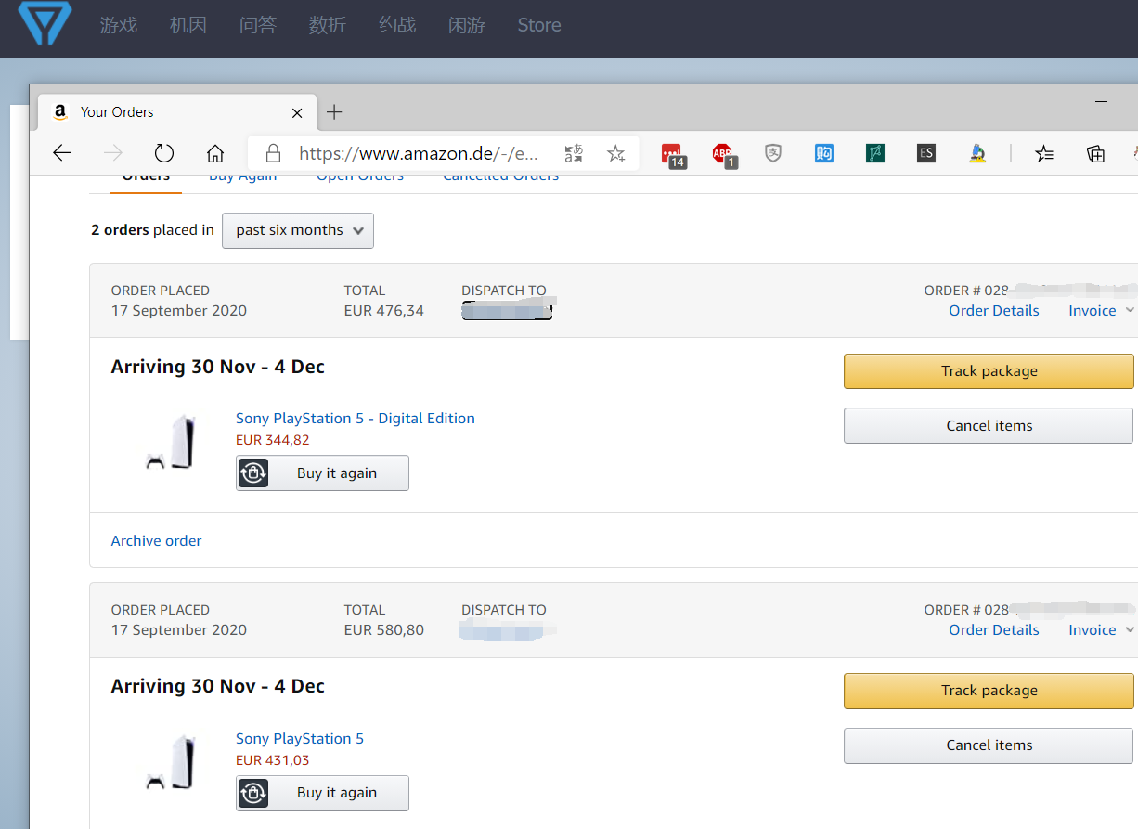Expand Invoice dropdown for second order
1138x829 pixels.
click(1101, 630)
